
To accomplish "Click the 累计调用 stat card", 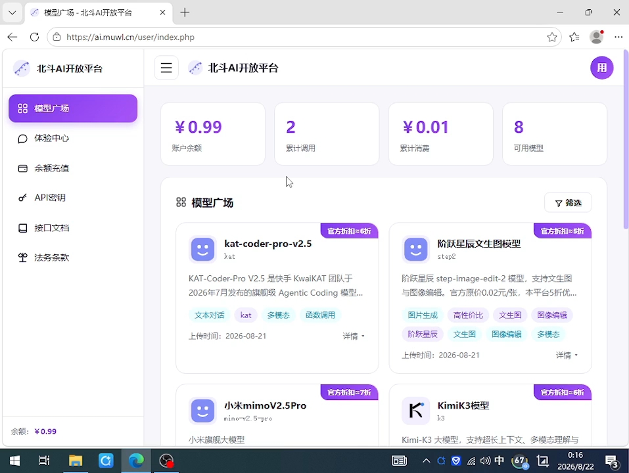I will click(327, 134).
